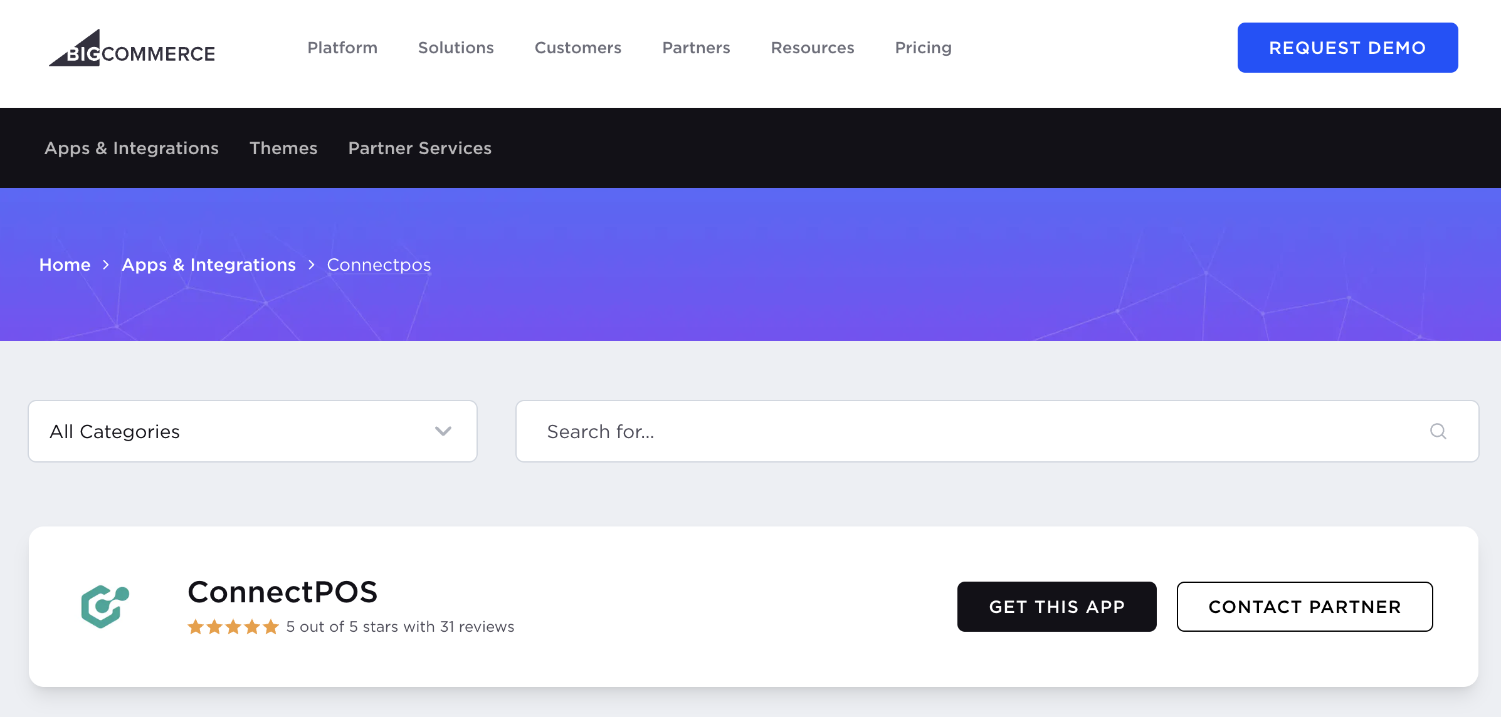Expand the Solutions navigation menu
The width and height of the screenshot is (1501, 717).
[x=456, y=48]
